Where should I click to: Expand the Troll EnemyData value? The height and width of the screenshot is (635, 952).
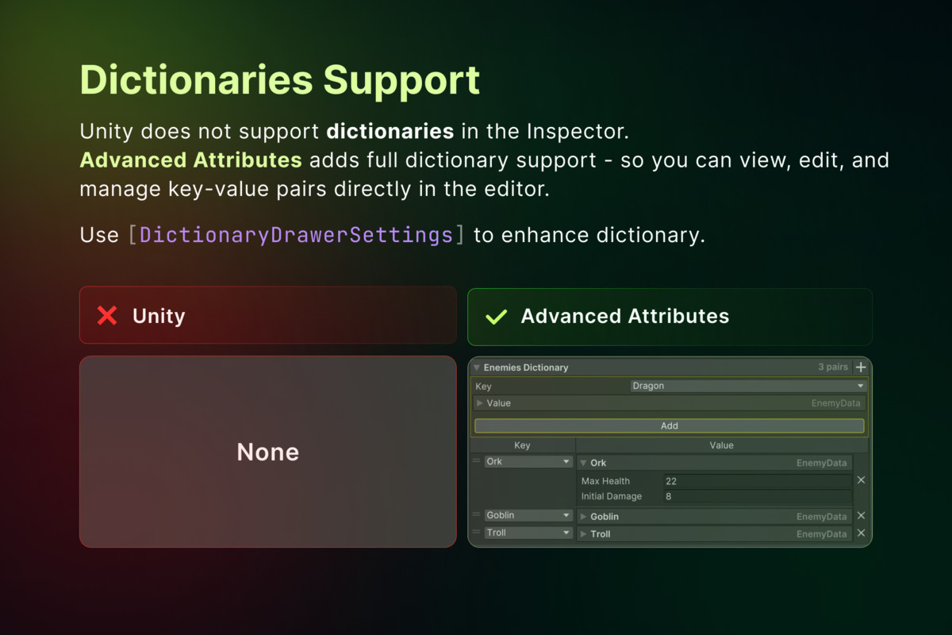point(584,534)
